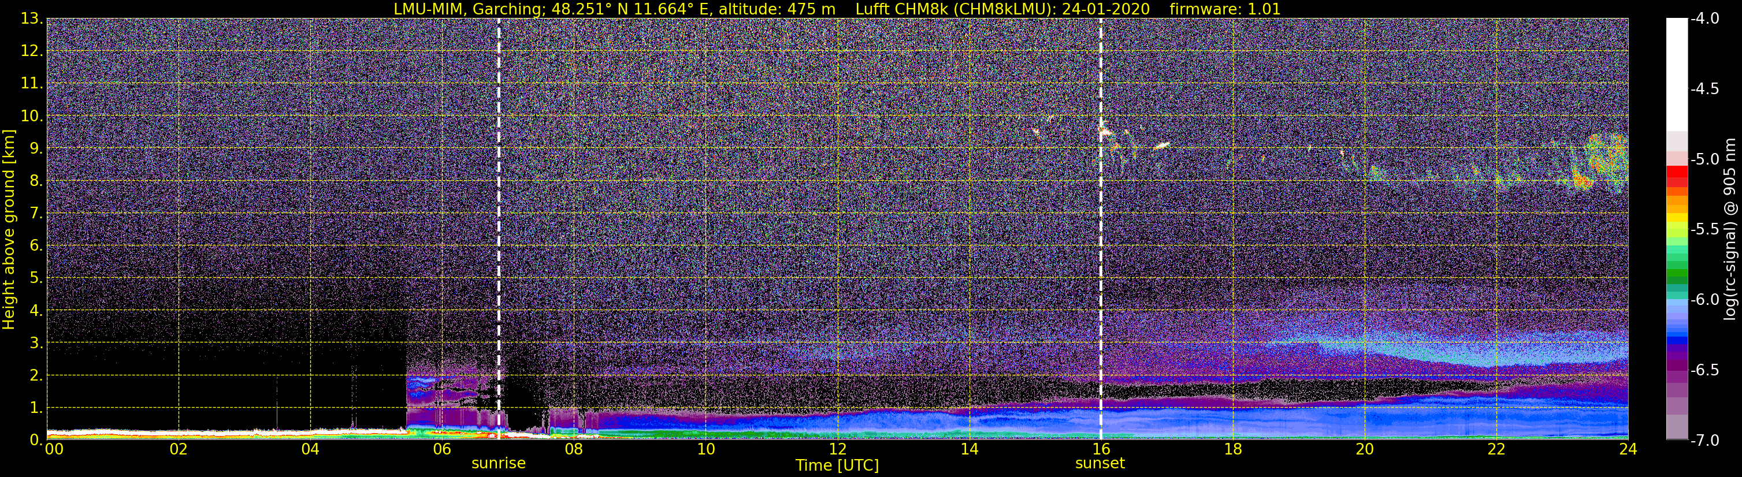The width and height of the screenshot is (1742, 477).
Task: Click the '-7.0' colorbar tick label
Action: pyautogui.click(x=1705, y=441)
